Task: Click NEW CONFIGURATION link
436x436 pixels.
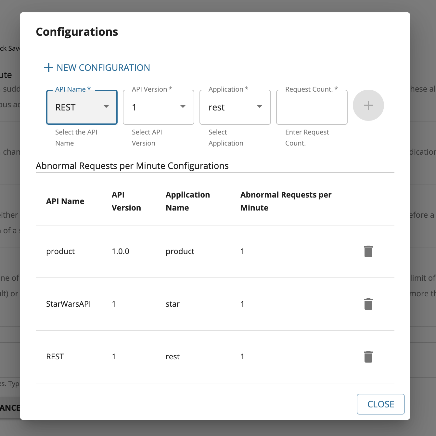Action: [97, 68]
